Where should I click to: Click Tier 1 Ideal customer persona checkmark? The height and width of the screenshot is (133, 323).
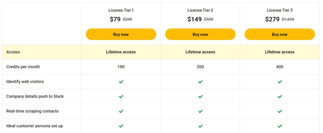[x=121, y=126]
